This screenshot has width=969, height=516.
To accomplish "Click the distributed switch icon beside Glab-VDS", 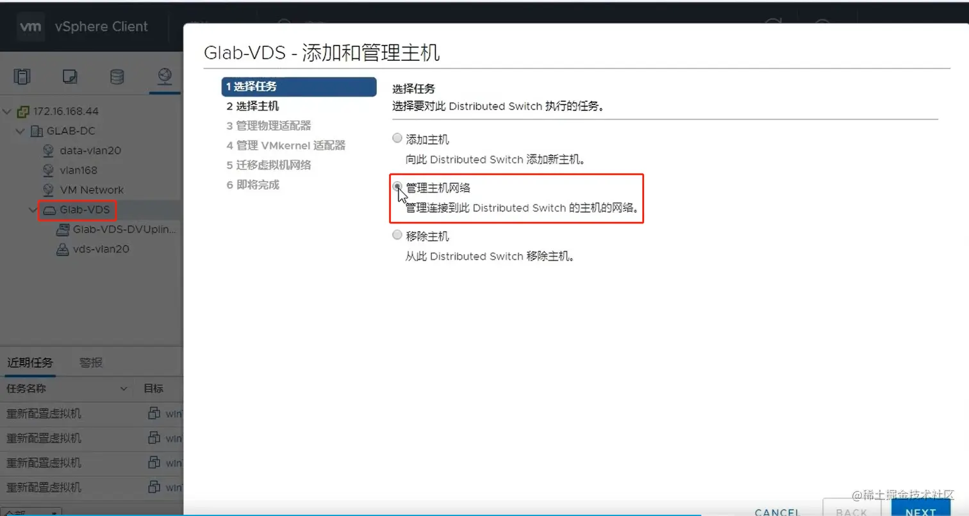I will pos(49,210).
